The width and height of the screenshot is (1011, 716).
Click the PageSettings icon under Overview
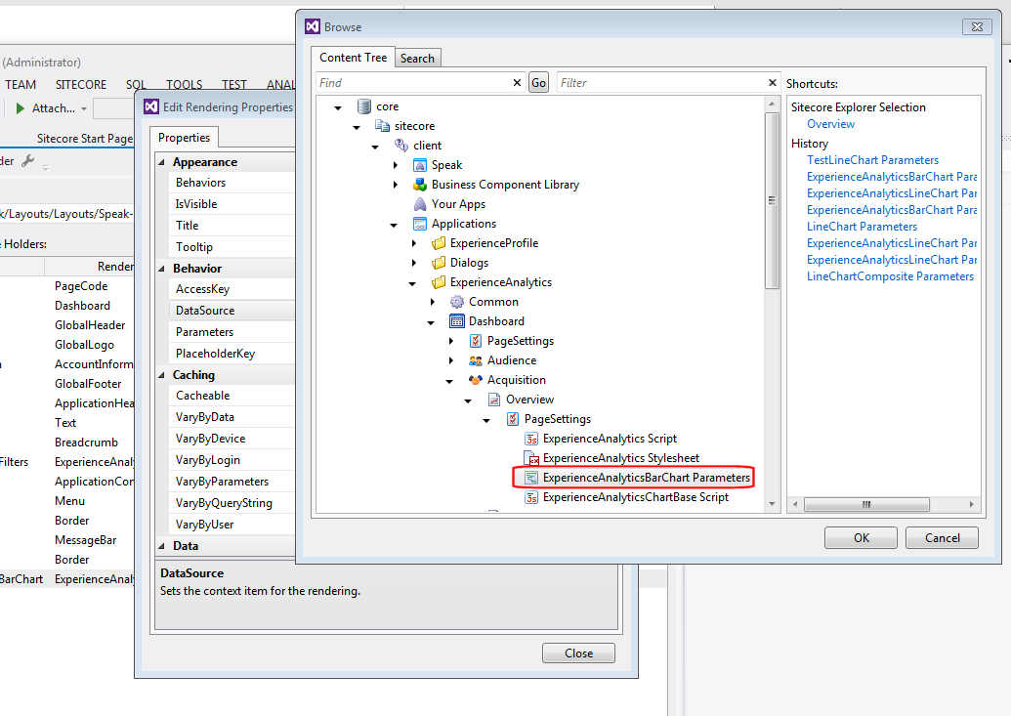[x=511, y=418]
